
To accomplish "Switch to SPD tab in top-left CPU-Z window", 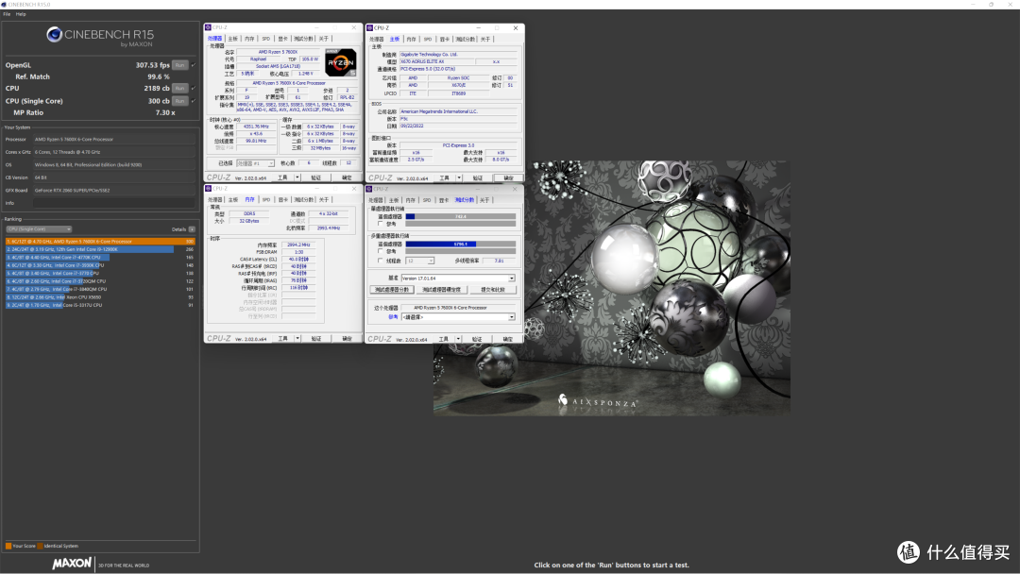I will [266, 39].
